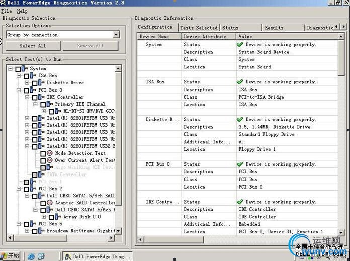Image resolution: width=350 pixels, height=261 pixels.
Task: Click the Adaptec RAID Controller test icon
Action: [x=50, y=203]
